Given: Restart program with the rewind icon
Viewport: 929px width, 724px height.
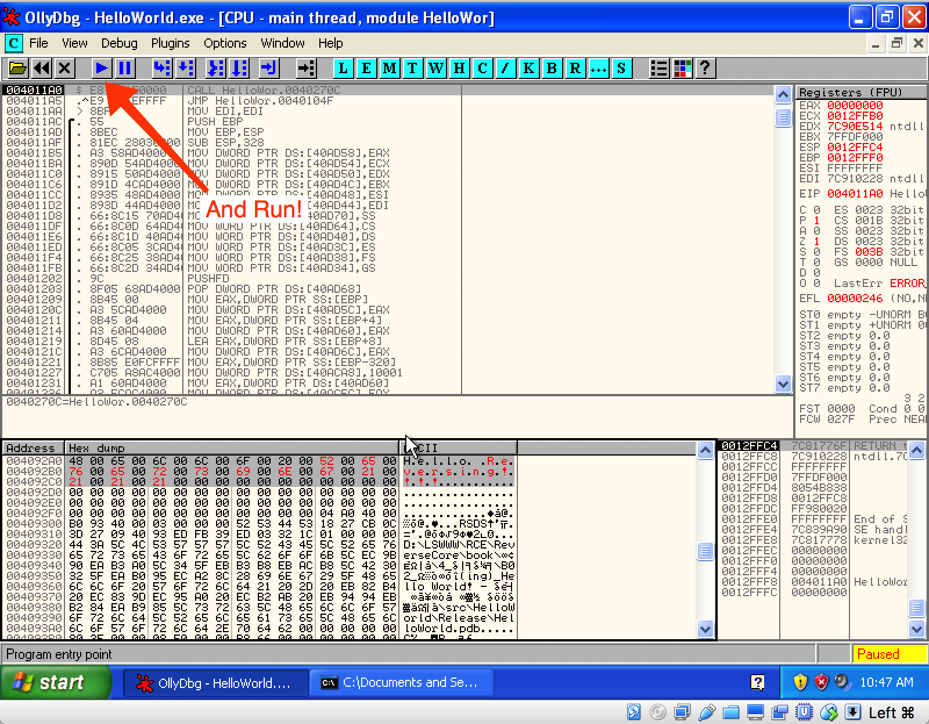Looking at the screenshot, I should click(42, 69).
